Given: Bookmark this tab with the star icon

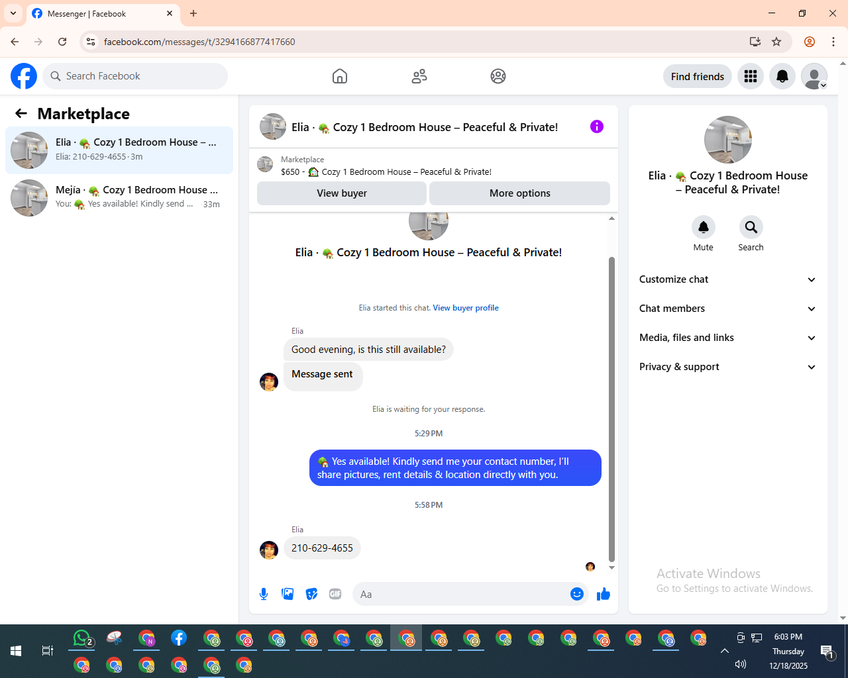Looking at the screenshot, I should tap(776, 42).
